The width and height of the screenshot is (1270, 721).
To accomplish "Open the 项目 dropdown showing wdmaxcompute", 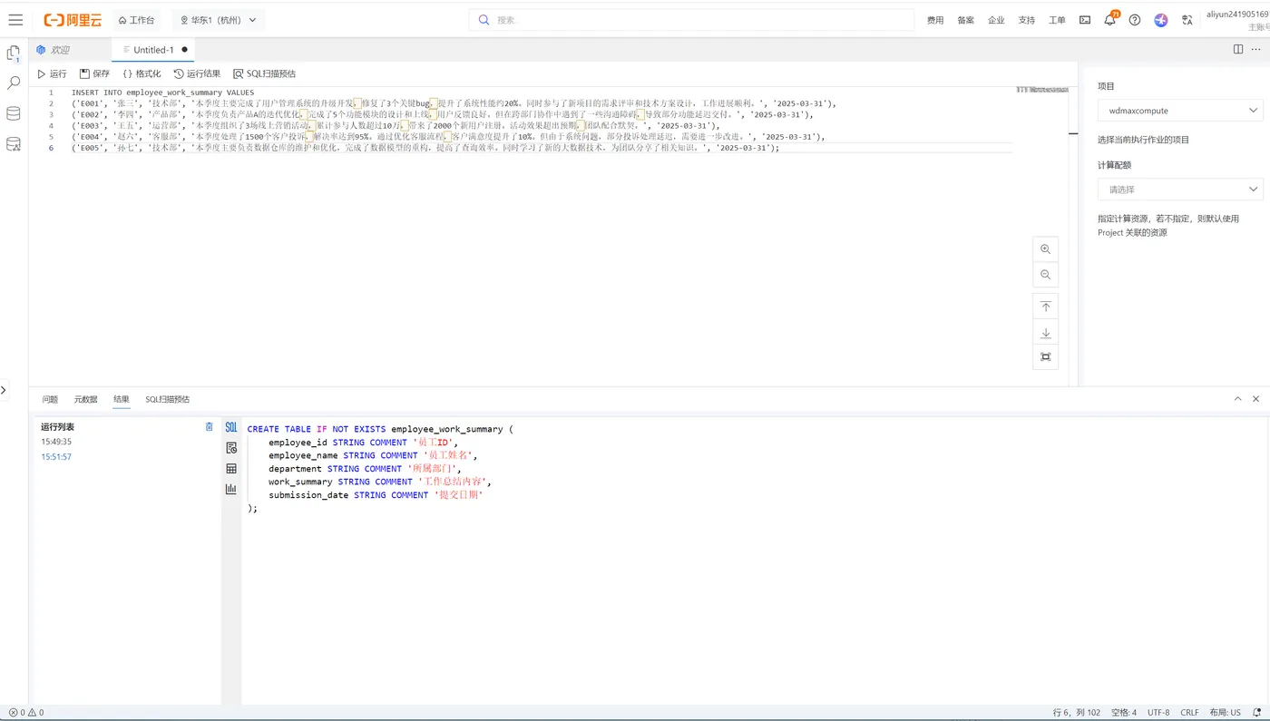I will tap(1179, 111).
